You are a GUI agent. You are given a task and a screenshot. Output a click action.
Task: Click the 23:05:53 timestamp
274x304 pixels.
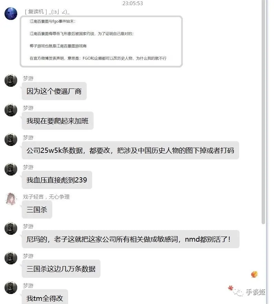click(133, 3)
